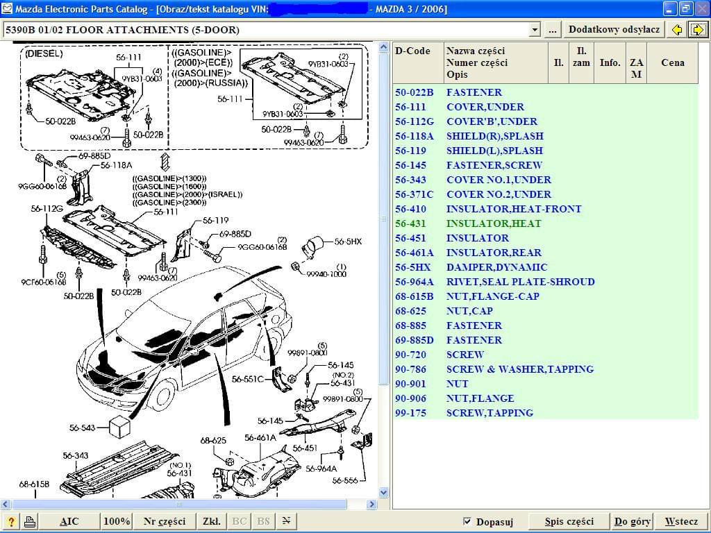
Task: Click Do góry button
Action: click(x=633, y=521)
